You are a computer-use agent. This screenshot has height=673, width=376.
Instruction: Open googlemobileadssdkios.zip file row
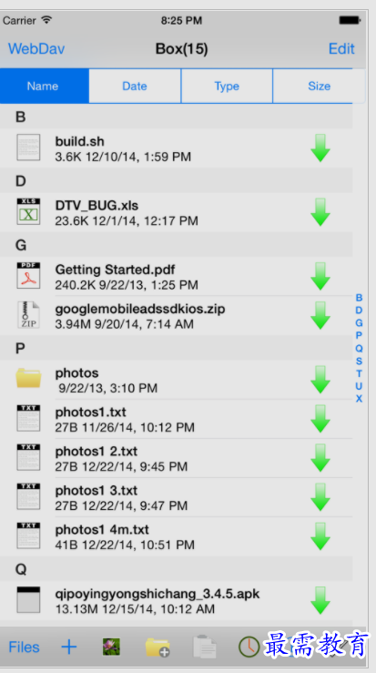(176, 315)
